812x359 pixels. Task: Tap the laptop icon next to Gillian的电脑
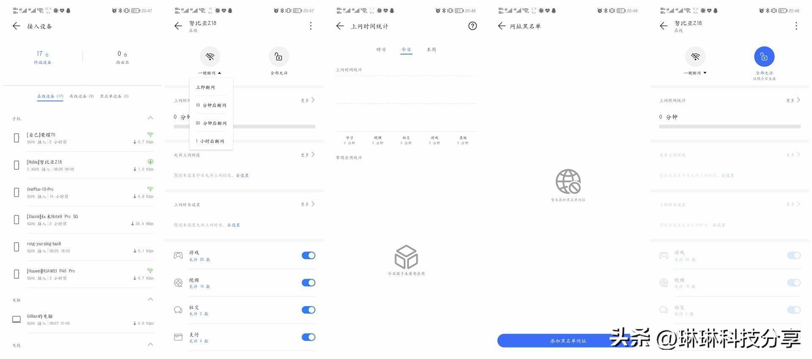point(16,319)
